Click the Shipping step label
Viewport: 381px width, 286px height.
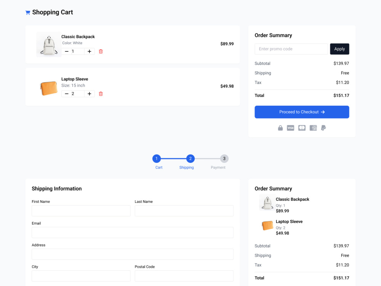pos(186,167)
